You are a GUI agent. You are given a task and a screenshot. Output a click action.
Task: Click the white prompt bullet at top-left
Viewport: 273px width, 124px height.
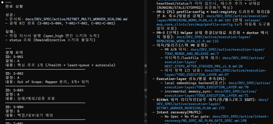pyautogui.click(x=2, y=2)
